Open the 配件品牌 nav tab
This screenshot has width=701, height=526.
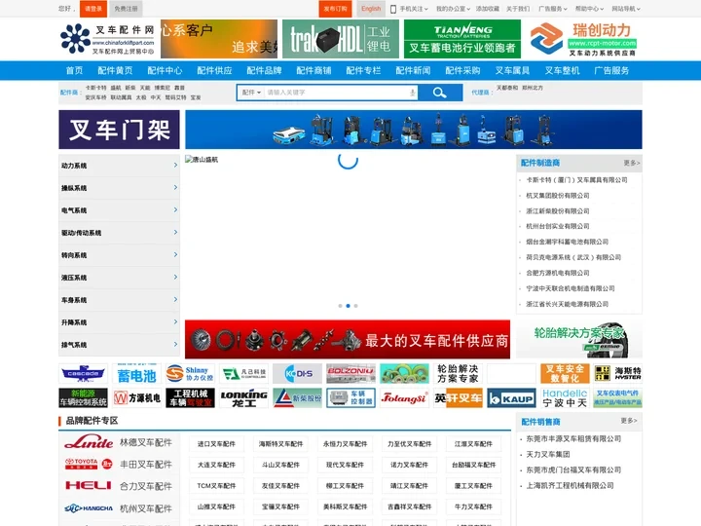[x=264, y=71]
